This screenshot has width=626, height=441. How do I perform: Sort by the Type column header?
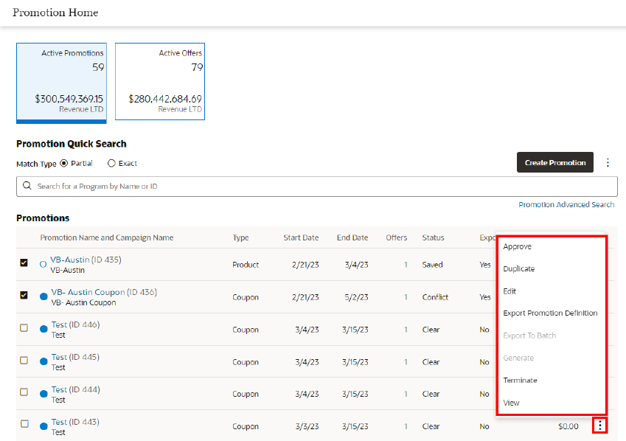click(x=240, y=237)
